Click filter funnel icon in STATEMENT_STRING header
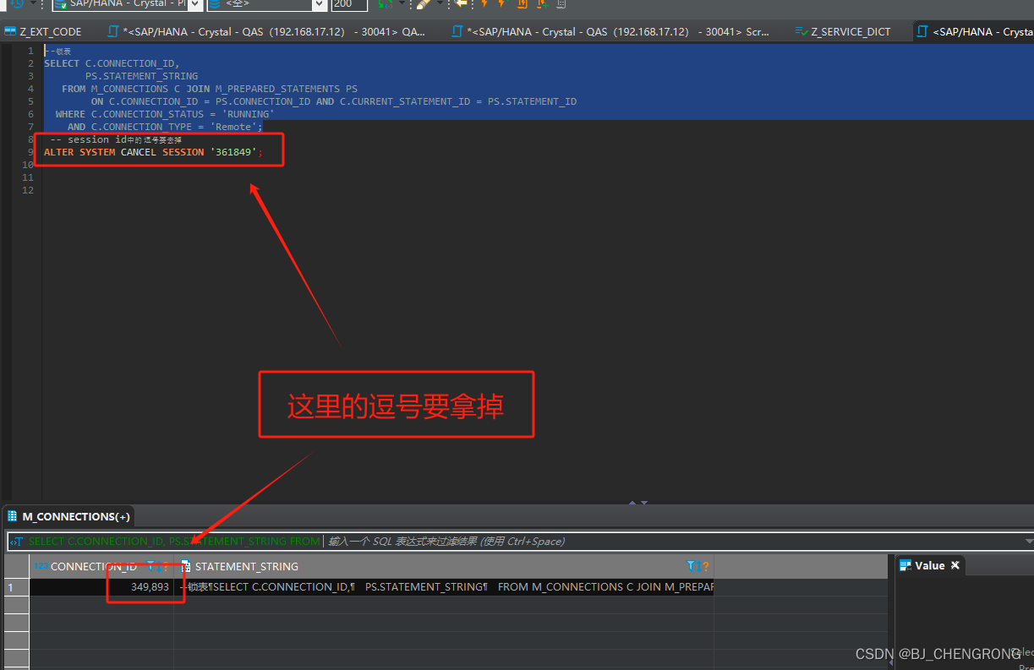1034x670 pixels. pos(691,567)
